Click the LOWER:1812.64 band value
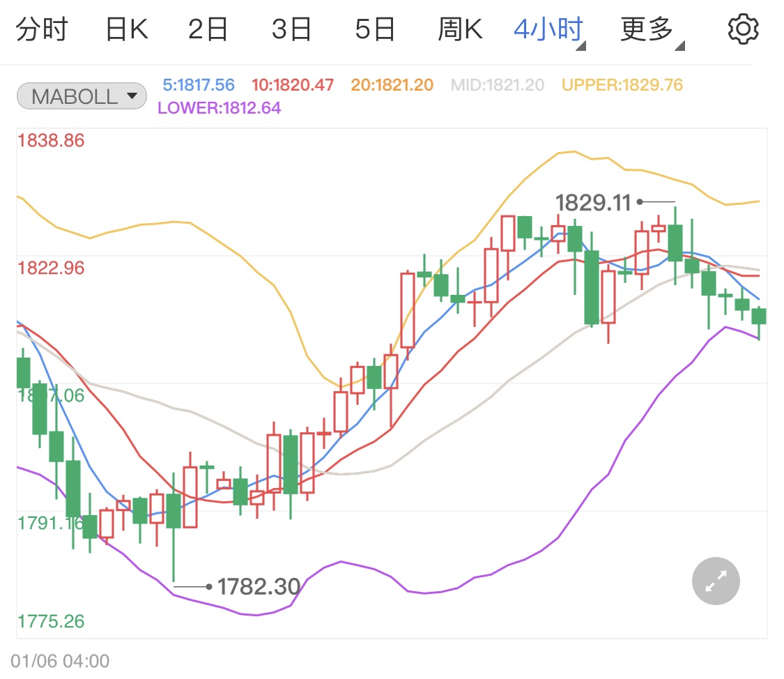The image size is (784, 679). [219, 108]
